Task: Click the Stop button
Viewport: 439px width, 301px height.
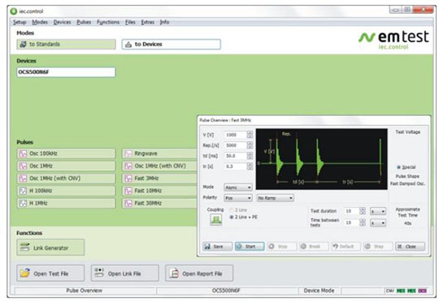Action: pyautogui.click(x=281, y=247)
